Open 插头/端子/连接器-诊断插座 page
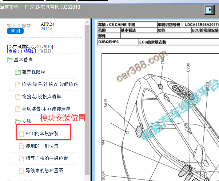Image resolution: width=219 pixels, height=181 pixels. point(50,85)
